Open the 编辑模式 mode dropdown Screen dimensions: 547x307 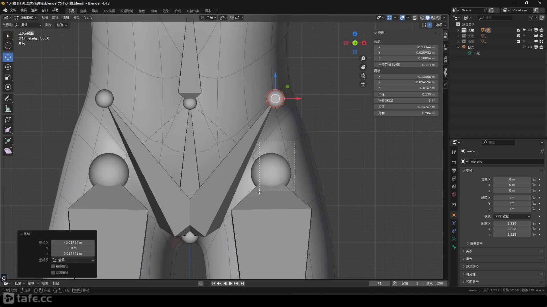(26, 18)
